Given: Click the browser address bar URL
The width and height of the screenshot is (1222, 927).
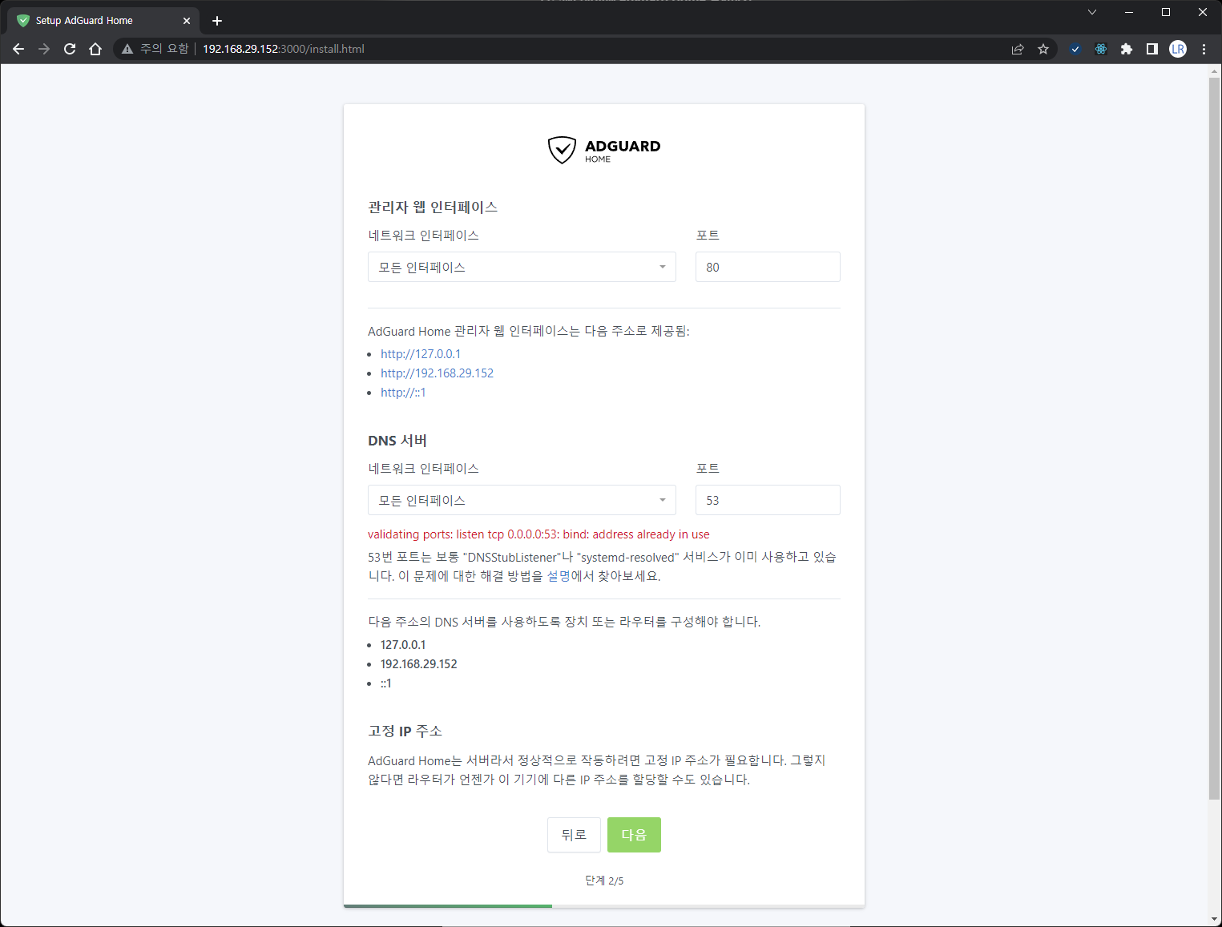Looking at the screenshot, I should (x=284, y=49).
